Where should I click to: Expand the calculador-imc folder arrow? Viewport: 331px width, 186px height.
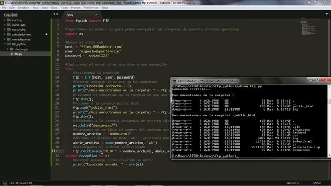(5, 35)
